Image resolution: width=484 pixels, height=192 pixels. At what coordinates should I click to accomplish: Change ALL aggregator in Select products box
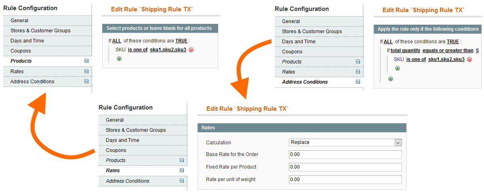click(x=116, y=41)
